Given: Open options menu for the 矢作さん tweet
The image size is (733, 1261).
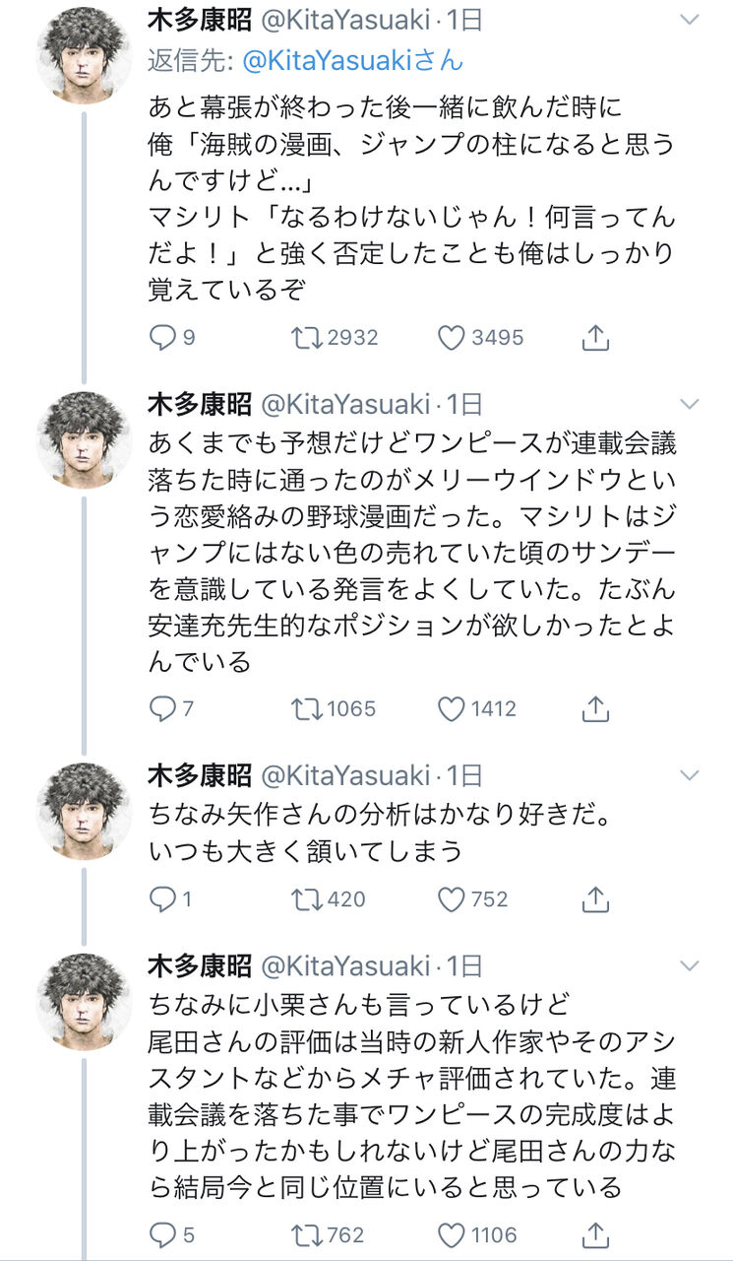Looking at the screenshot, I should [x=691, y=776].
